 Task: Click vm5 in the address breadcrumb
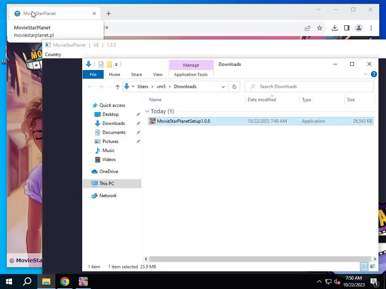(161, 87)
